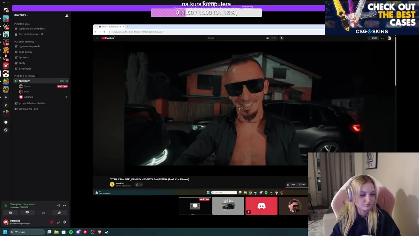Open Brave browser from taskbar

tap(100, 232)
